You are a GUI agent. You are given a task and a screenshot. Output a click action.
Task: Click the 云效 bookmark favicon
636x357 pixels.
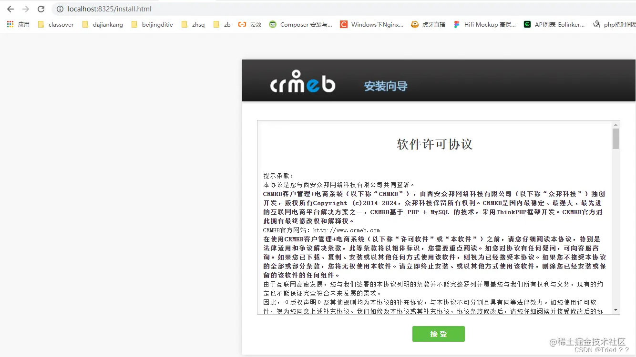(242, 24)
